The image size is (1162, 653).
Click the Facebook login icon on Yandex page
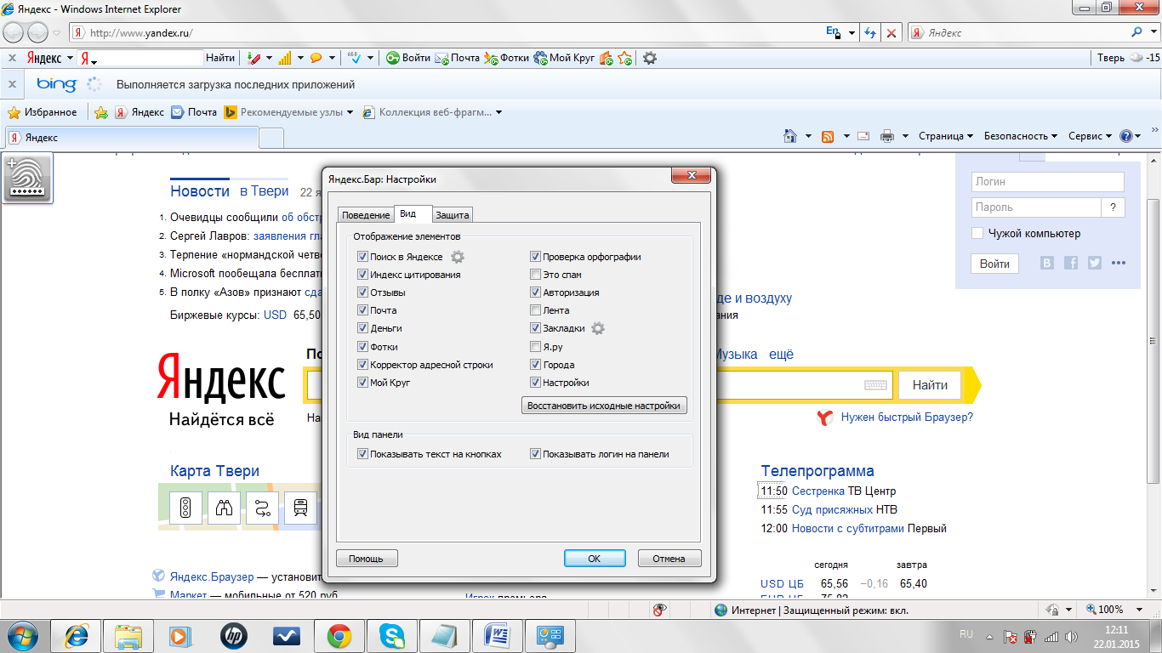point(1071,263)
